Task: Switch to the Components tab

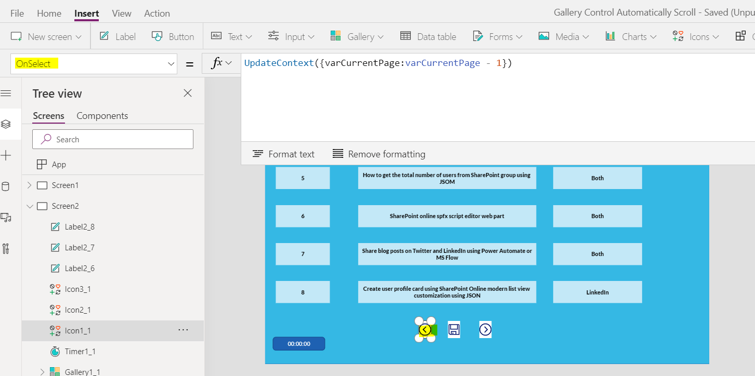Action: (102, 115)
